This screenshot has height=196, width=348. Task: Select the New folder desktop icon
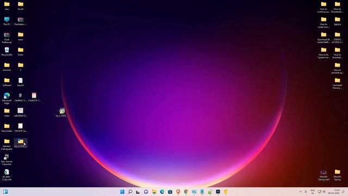click(7, 128)
